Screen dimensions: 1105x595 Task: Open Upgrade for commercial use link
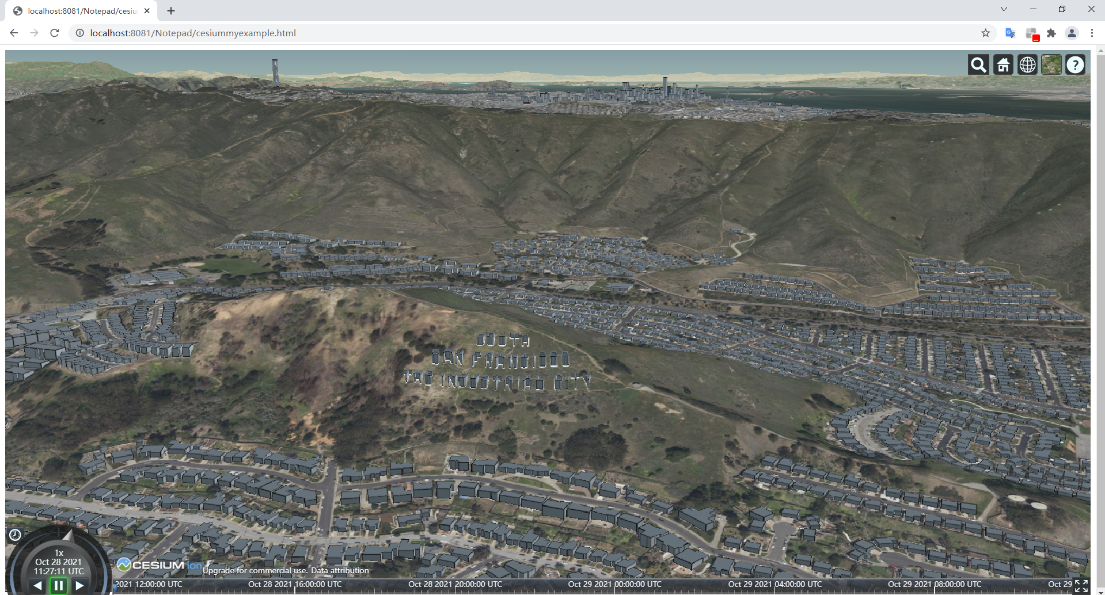(x=255, y=570)
